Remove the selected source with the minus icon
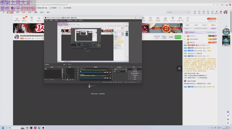The image size is (232, 130). point(65,80)
